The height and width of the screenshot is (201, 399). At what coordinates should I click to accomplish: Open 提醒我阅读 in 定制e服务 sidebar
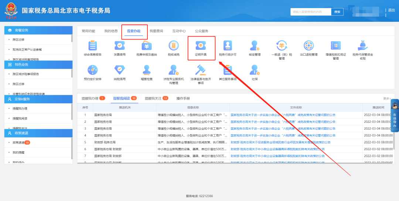[x=20, y=118]
